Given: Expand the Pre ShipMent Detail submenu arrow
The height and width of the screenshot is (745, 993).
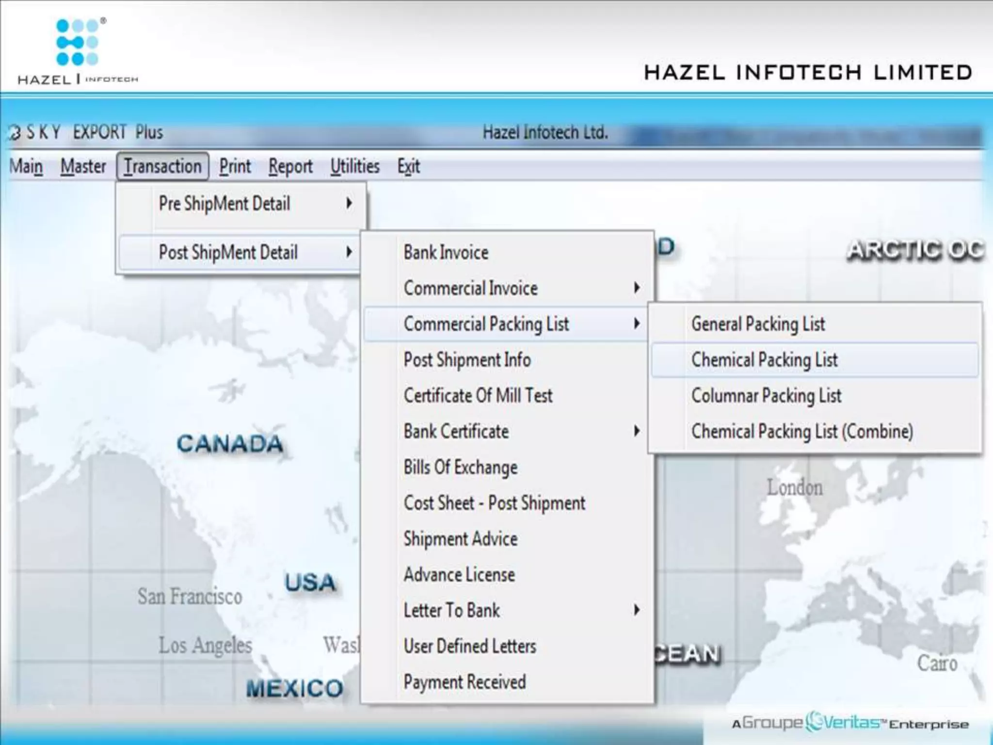Looking at the screenshot, I should click(349, 203).
